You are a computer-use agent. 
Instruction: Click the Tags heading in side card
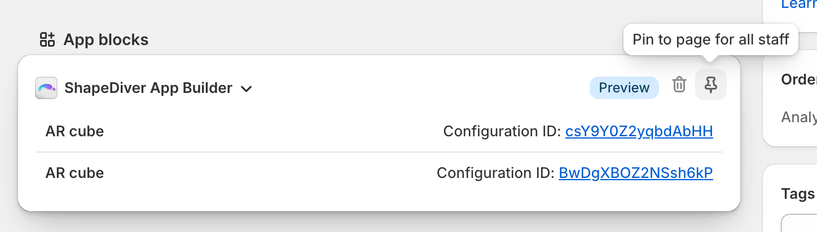pyautogui.click(x=798, y=194)
